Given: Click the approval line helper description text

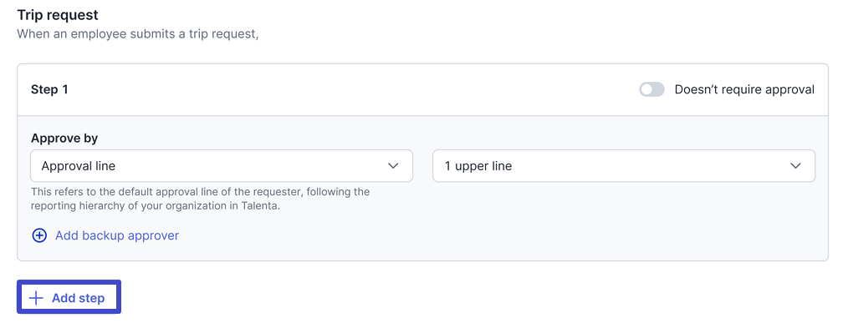Looking at the screenshot, I should tap(200, 199).
